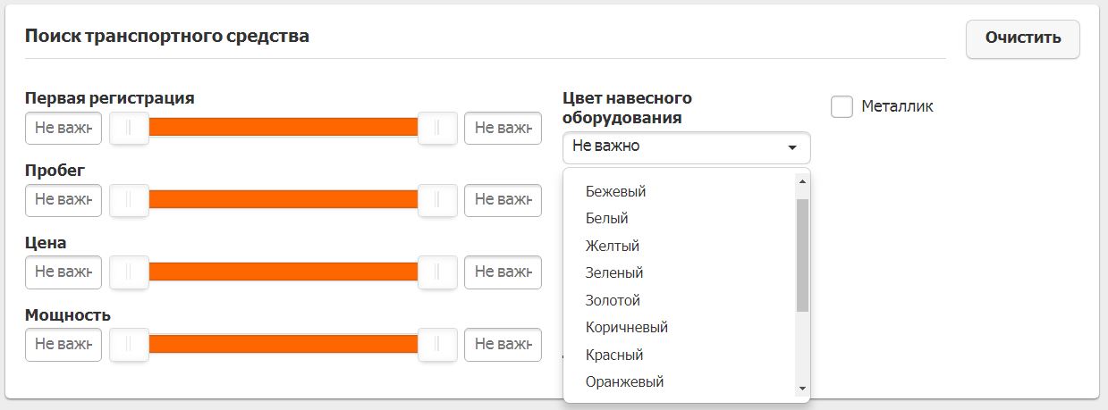This screenshot has width=1108, height=410.
Task: Pick Оранжевый from the dropdown list
Action: [x=624, y=381]
